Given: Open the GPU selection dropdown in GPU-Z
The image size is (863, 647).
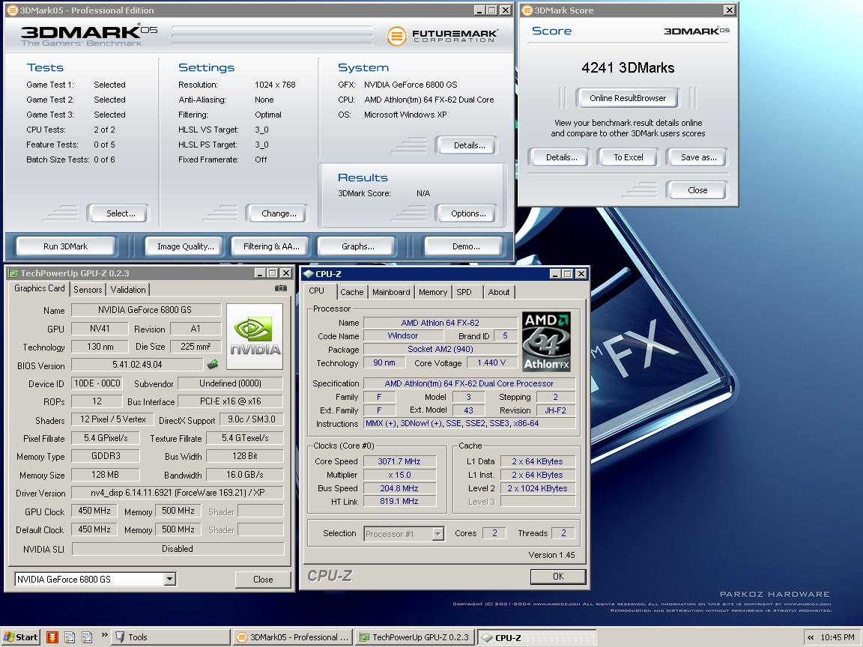Looking at the screenshot, I should tap(170, 579).
